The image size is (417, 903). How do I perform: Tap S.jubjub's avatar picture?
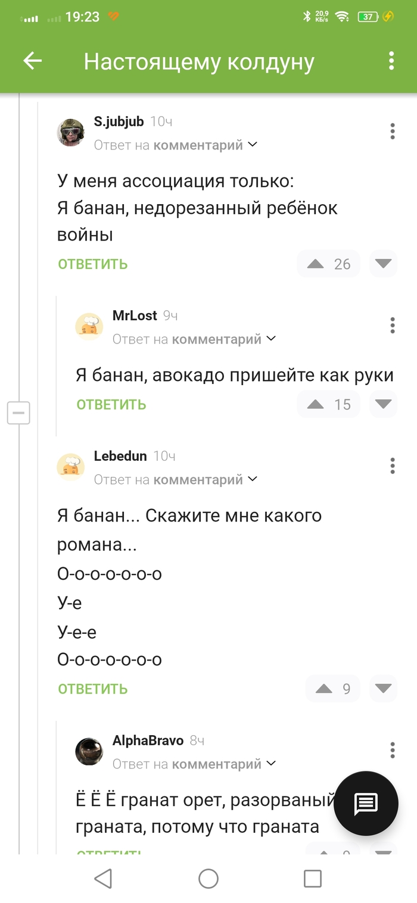(71, 132)
